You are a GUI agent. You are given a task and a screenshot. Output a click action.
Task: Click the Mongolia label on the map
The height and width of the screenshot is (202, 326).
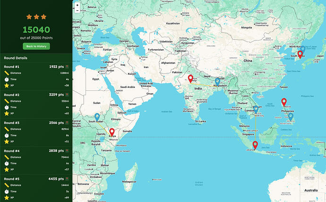coord(247,27)
